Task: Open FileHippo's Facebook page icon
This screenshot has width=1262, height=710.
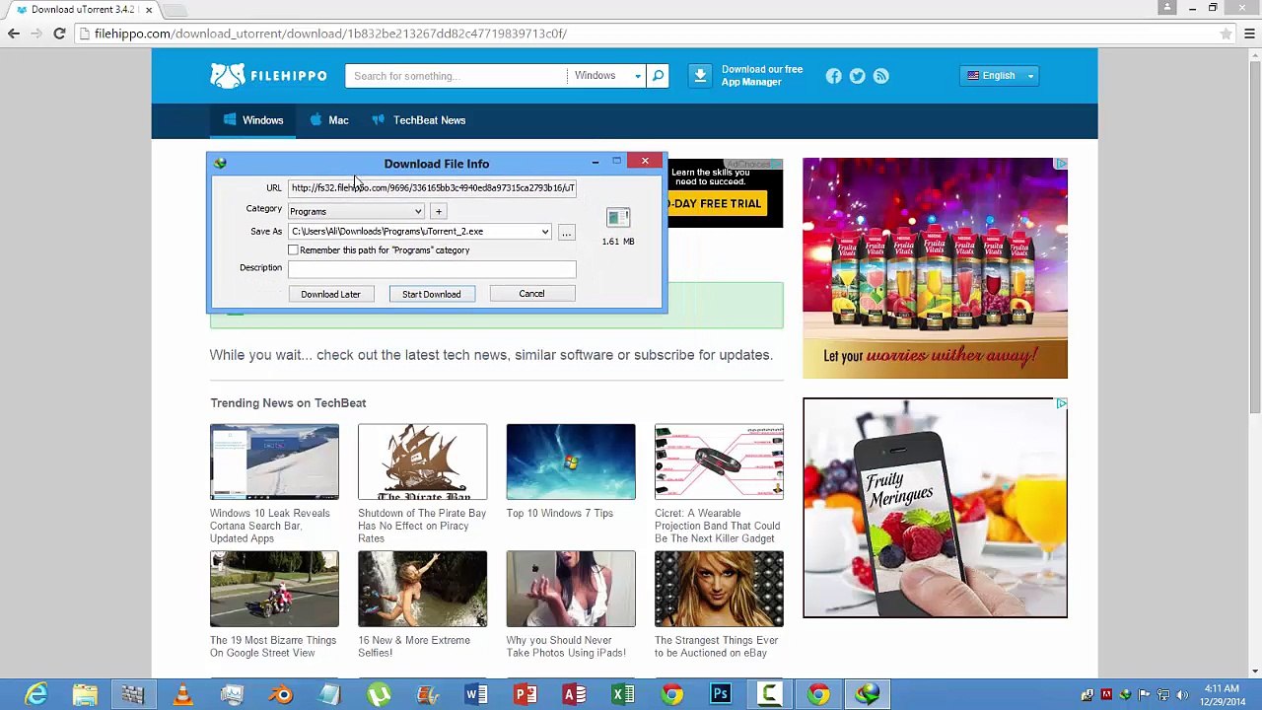Action: coord(834,76)
